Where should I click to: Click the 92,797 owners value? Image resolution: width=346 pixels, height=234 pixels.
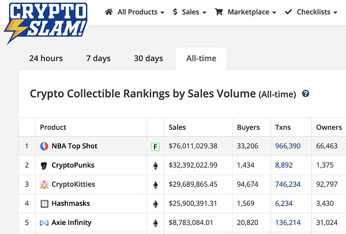tap(327, 184)
